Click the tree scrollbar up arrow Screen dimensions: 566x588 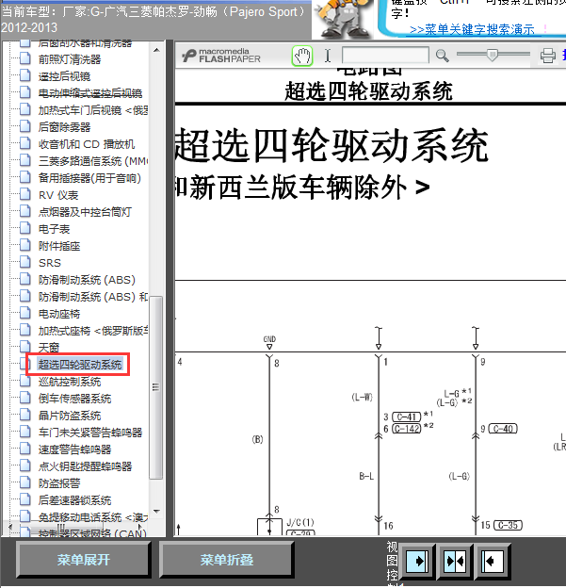pyautogui.click(x=156, y=50)
